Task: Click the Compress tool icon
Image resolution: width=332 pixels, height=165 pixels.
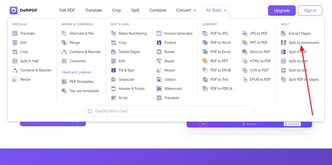Action: point(64,61)
